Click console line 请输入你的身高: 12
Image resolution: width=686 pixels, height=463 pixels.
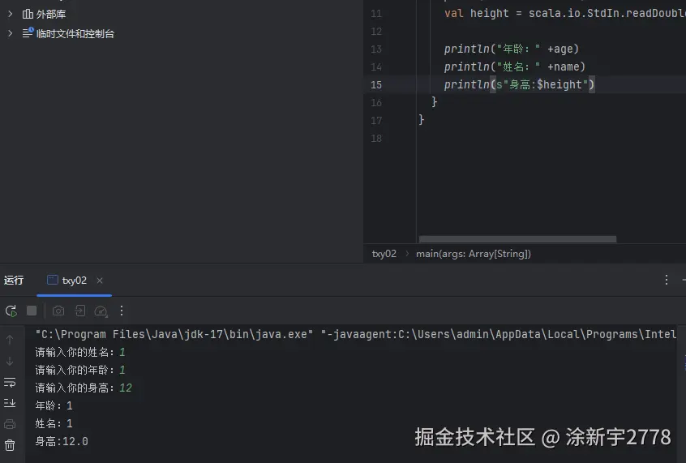point(84,388)
